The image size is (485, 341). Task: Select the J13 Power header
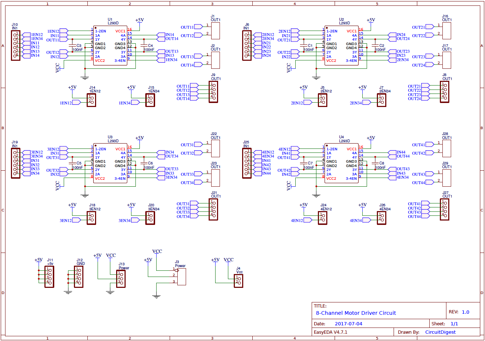click(121, 279)
